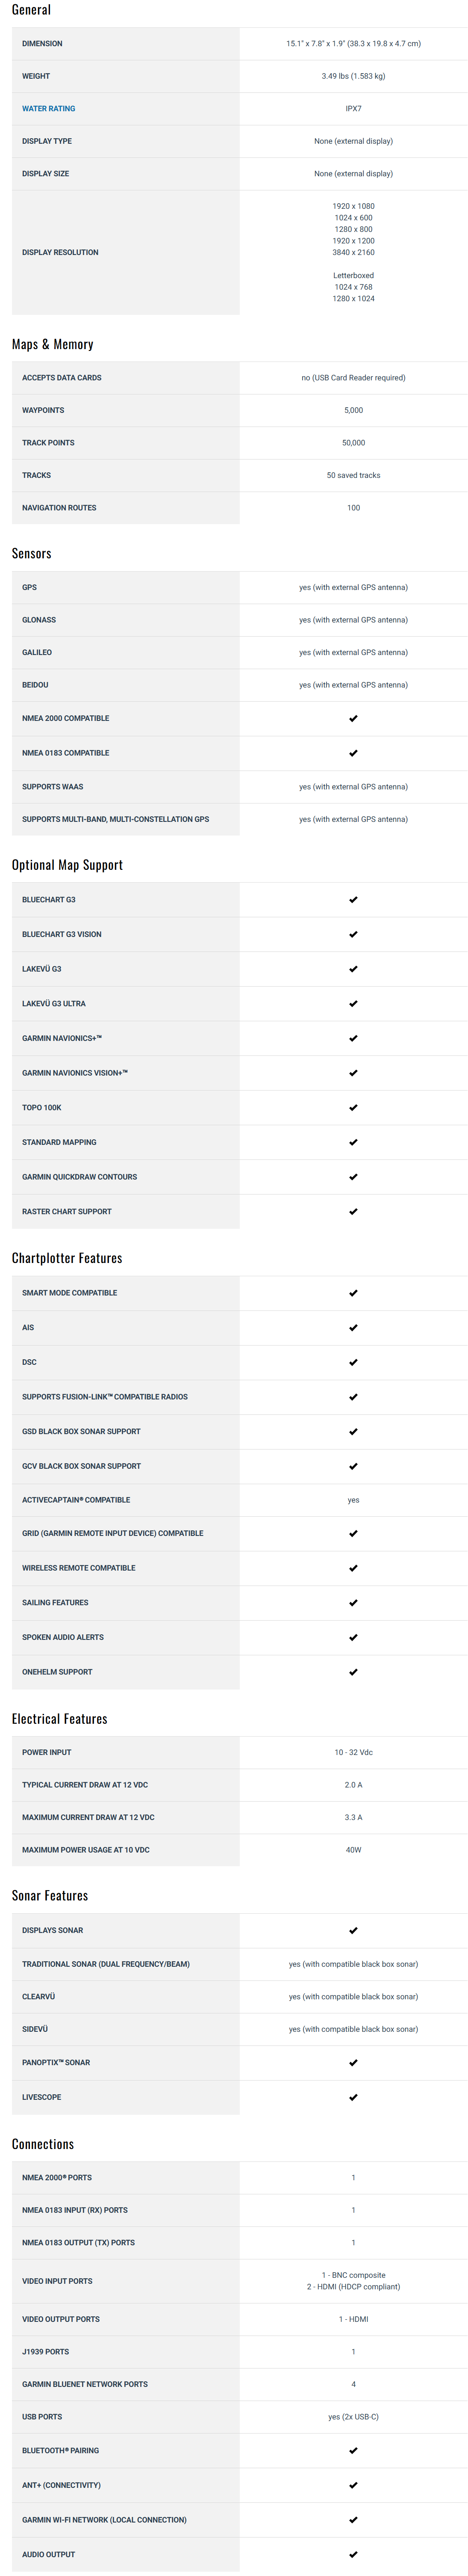Click the Raster Chart Support checkmark
Screen dimensions: 468x2576
(x=353, y=1211)
